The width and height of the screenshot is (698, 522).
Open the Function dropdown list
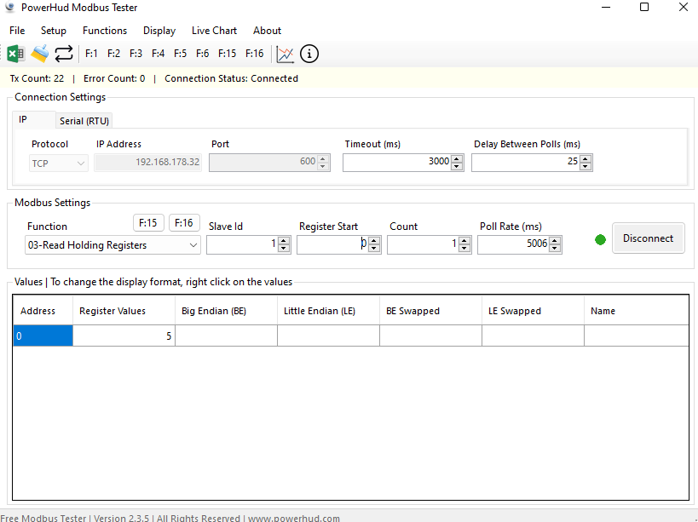point(112,245)
